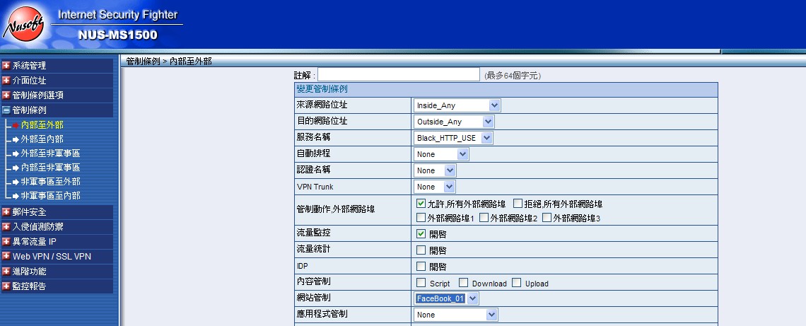Click the arrow icon beside 非軍事區至外部
806x326 pixels.
16,182
